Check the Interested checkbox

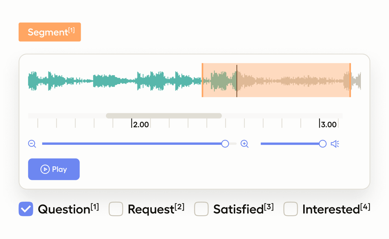pyautogui.click(x=291, y=209)
